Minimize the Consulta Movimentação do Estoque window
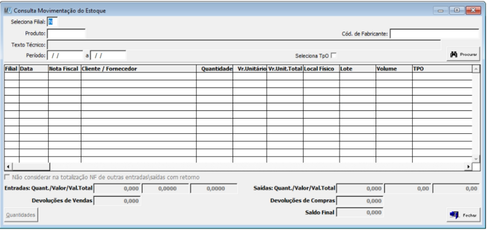The width and height of the screenshot is (487, 230). (x=440, y=10)
